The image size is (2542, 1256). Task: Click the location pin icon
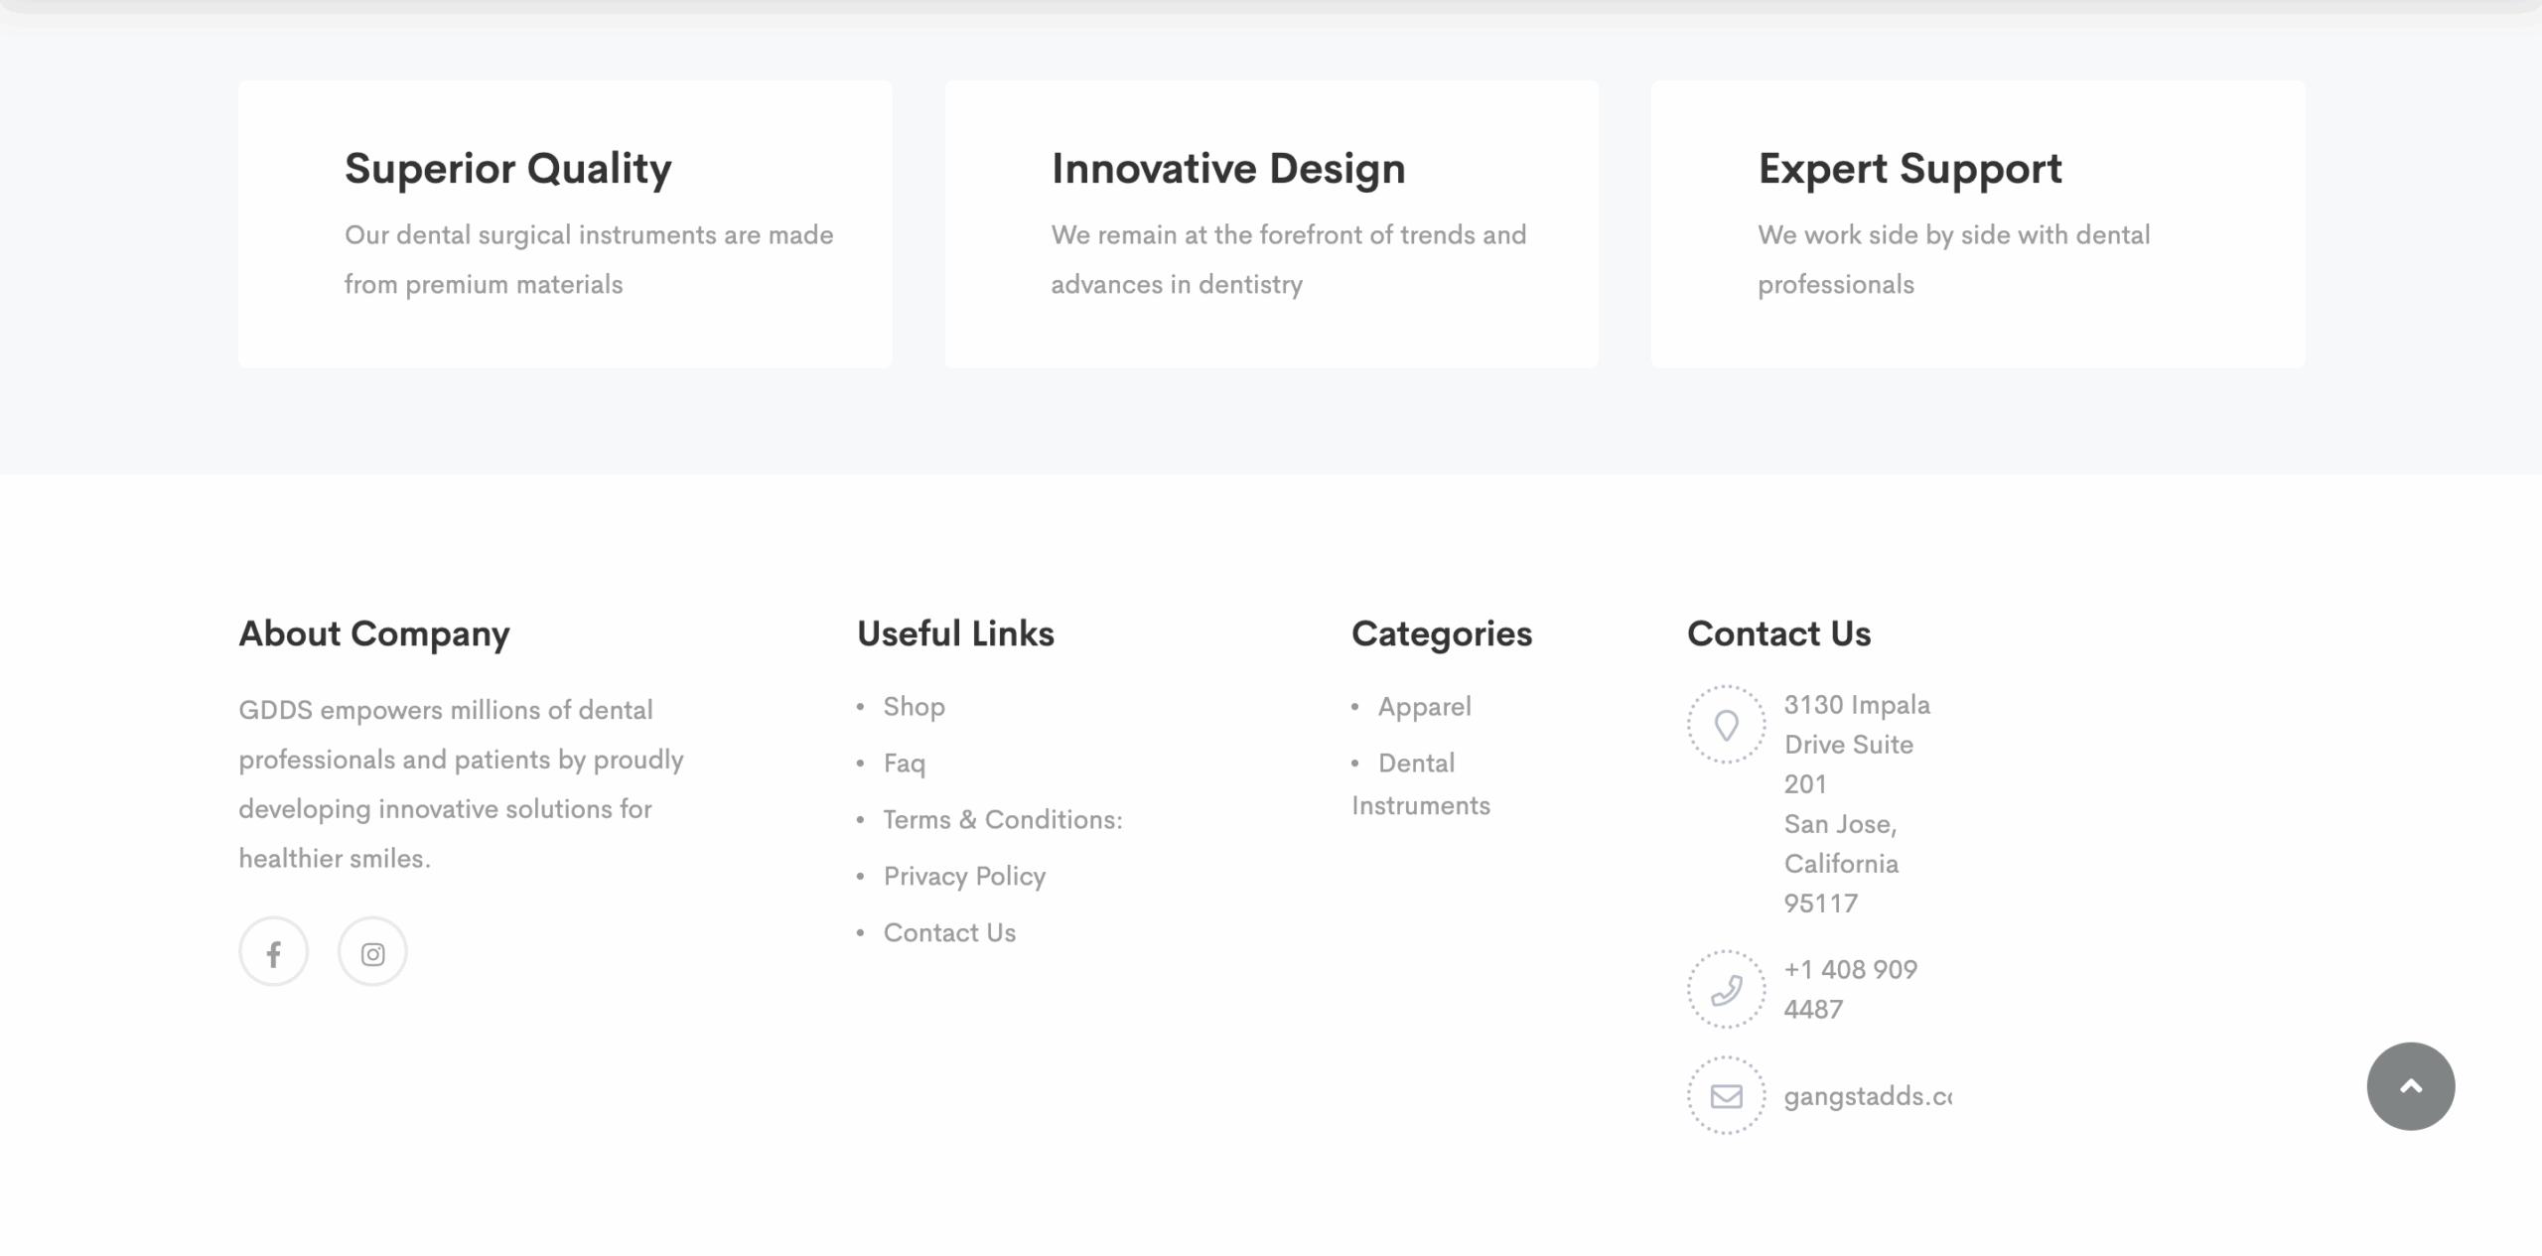pyautogui.click(x=1727, y=724)
